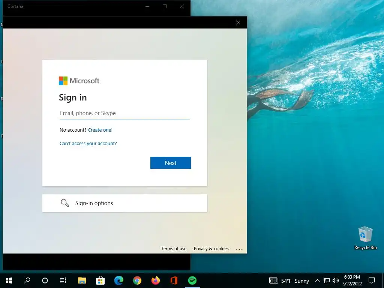Close the Cortana window
This screenshot has height=288, width=384.
tap(182, 6)
